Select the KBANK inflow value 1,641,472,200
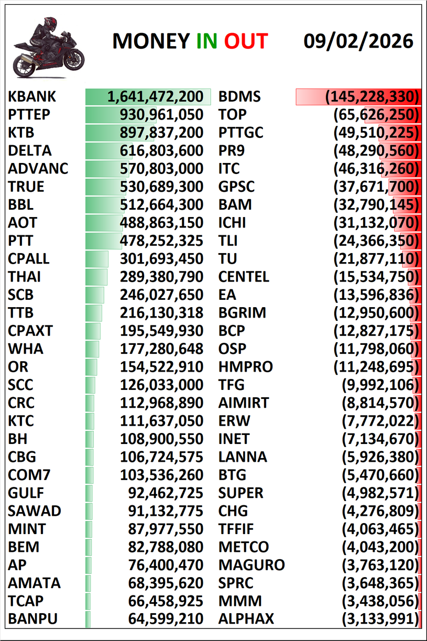 [x=155, y=97]
